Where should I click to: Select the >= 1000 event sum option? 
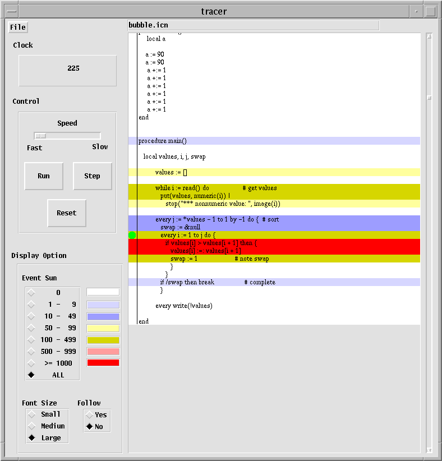tap(31, 363)
